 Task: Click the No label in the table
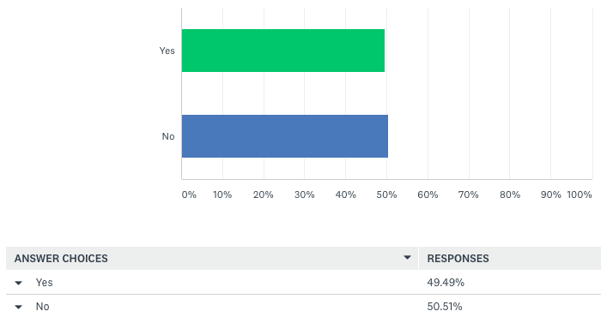pyautogui.click(x=43, y=307)
